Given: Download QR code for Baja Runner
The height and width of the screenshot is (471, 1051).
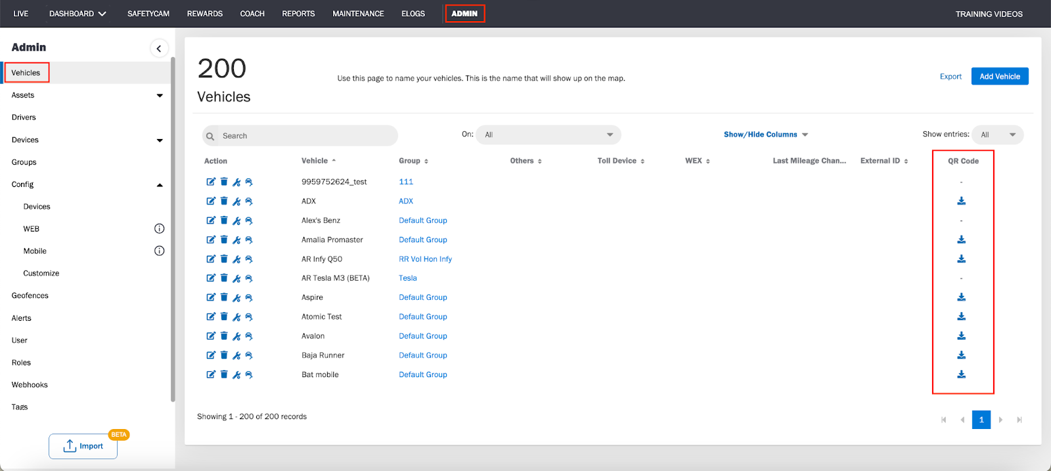Looking at the screenshot, I should [x=961, y=355].
